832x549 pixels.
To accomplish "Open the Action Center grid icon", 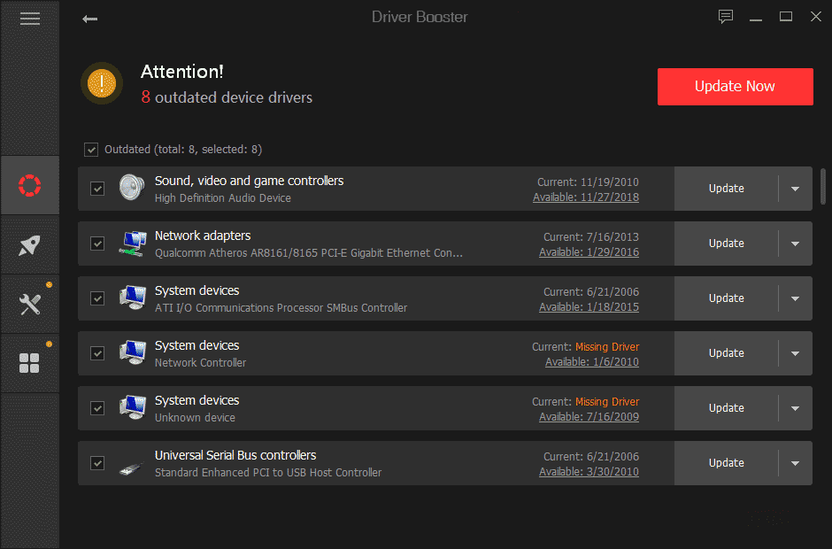I will click(x=29, y=363).
